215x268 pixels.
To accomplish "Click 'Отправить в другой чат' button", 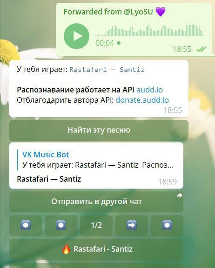I will (x=96, y=202).
